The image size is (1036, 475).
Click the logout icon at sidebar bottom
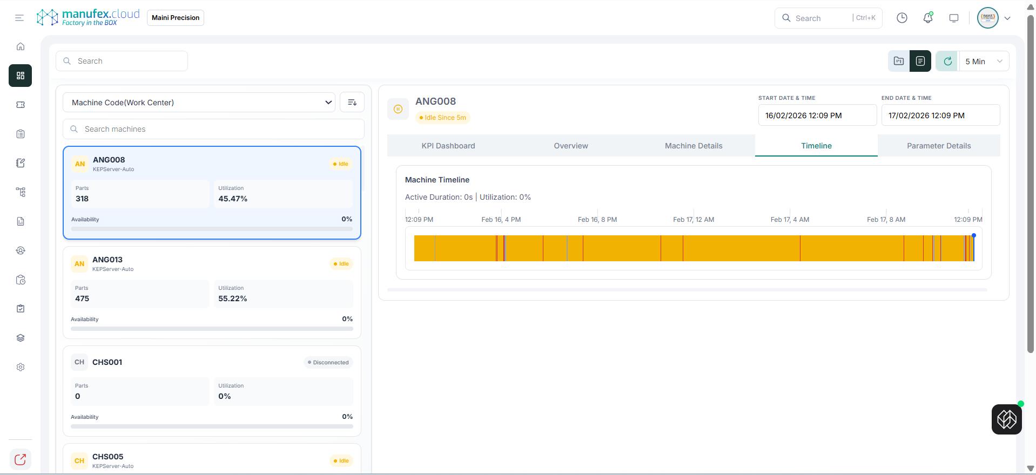[21, 459]
